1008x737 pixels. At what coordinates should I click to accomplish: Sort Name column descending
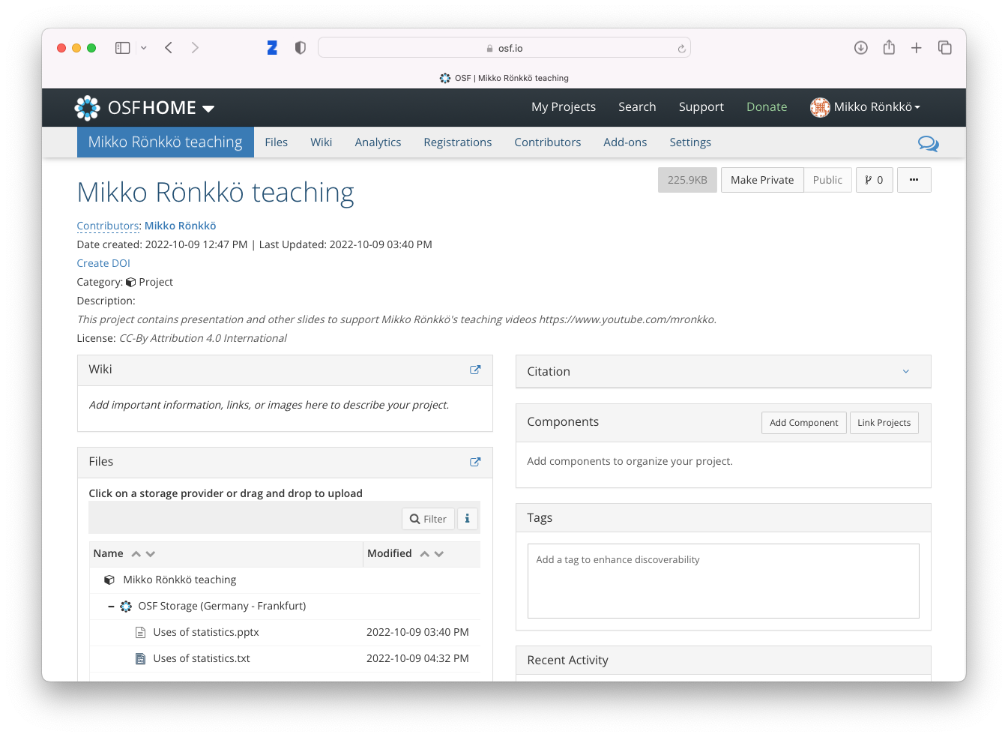(x=151, y=554)
